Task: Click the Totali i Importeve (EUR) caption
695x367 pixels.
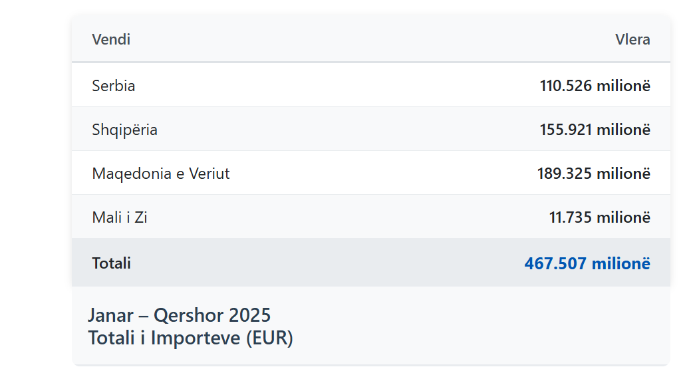Action: tap(191, 338)
